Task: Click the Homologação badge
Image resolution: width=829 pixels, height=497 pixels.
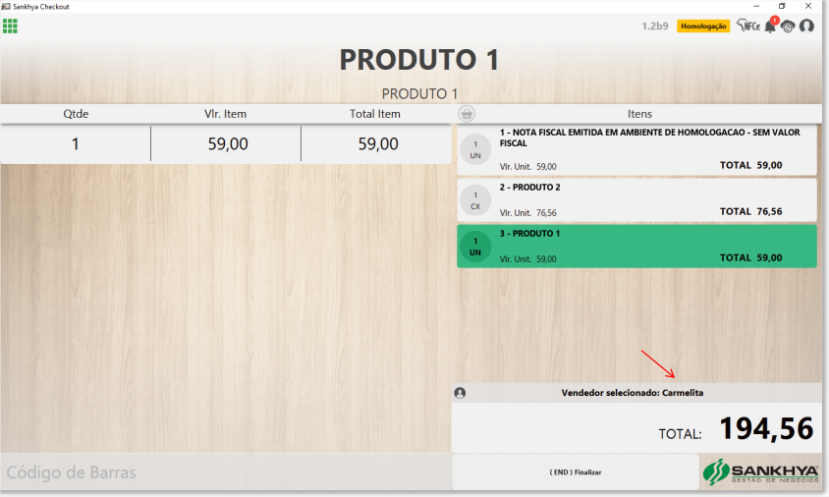Action: pos(703,26)
